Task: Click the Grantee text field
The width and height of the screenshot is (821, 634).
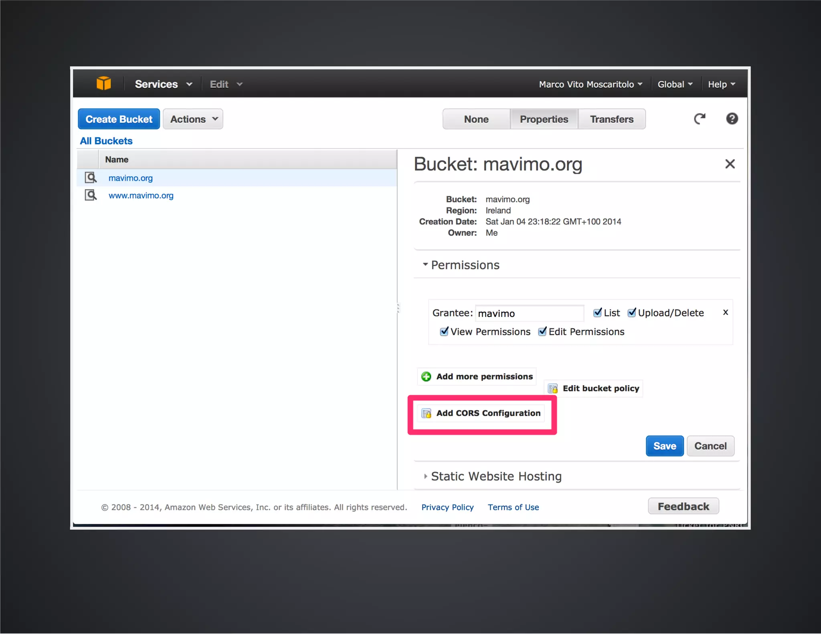Action: [529, 313]
